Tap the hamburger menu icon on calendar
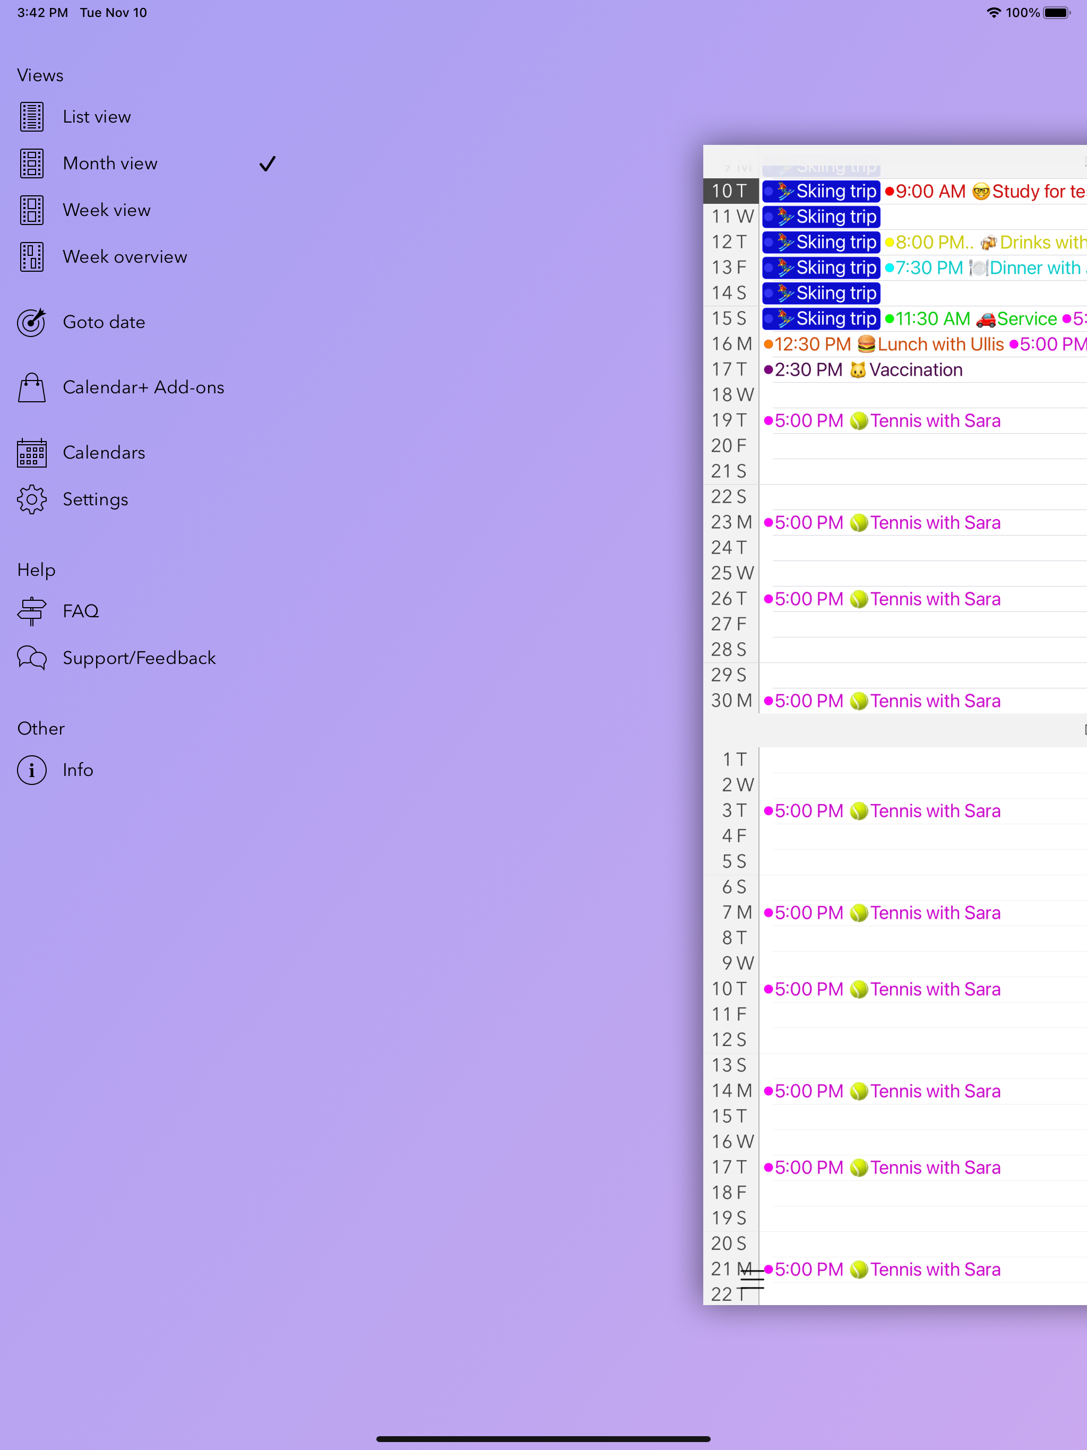1087x1450 pixels. 752,1279
